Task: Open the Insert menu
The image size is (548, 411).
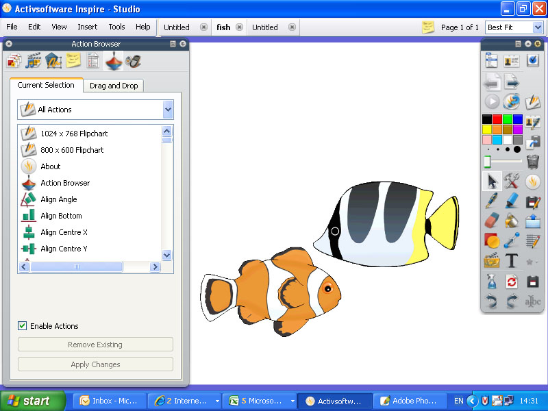Action: 87,27
